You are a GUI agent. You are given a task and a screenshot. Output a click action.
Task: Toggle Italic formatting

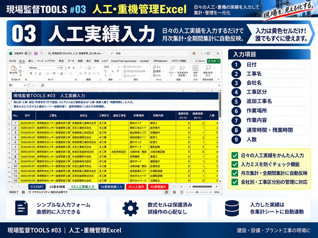(x=35, y=73)
